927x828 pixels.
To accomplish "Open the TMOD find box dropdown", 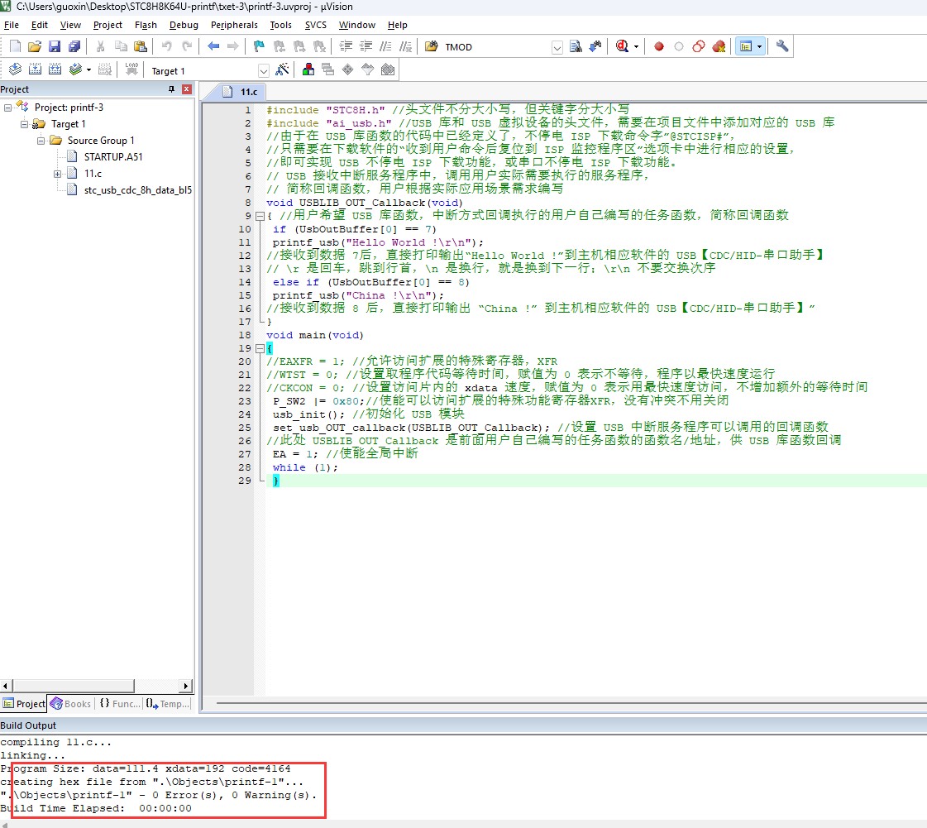I will pos(557,47).
